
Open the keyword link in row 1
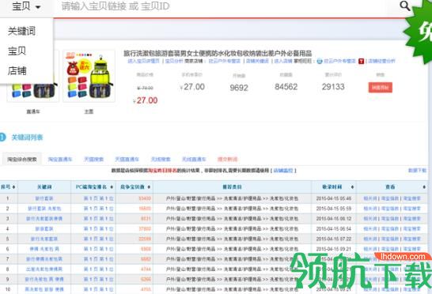tap(44, 198)
